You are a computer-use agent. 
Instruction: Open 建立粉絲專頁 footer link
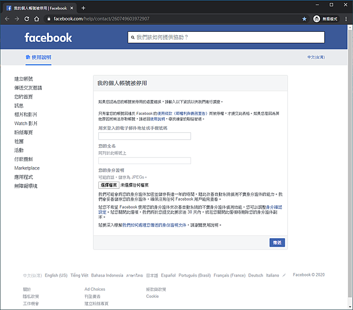96,304
